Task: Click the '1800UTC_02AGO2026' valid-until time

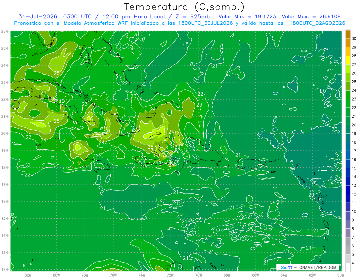Action: pyautogui.click(x=317, y=23)
